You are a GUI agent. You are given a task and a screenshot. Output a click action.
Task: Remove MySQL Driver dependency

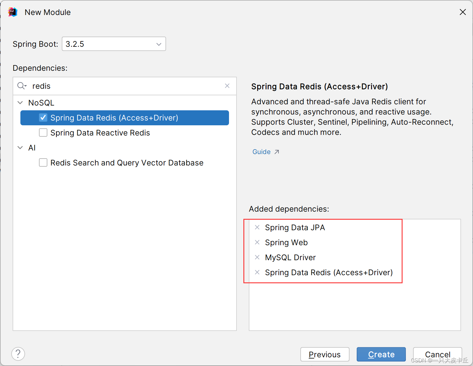(257, 257)
